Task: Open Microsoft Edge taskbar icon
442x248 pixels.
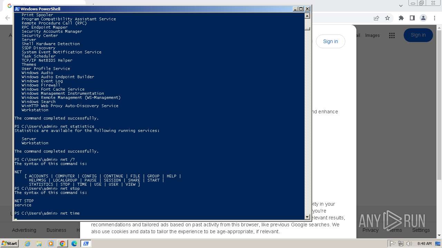Action: pos(74,244)
